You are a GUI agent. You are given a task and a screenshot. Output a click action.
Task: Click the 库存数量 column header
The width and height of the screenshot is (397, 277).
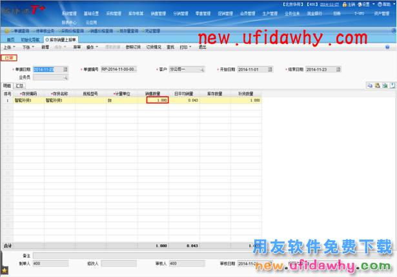(x=215, y=94)
